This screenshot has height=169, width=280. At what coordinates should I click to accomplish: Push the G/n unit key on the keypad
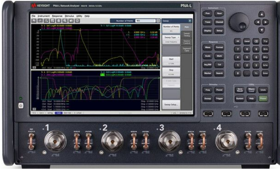[265, 49]
